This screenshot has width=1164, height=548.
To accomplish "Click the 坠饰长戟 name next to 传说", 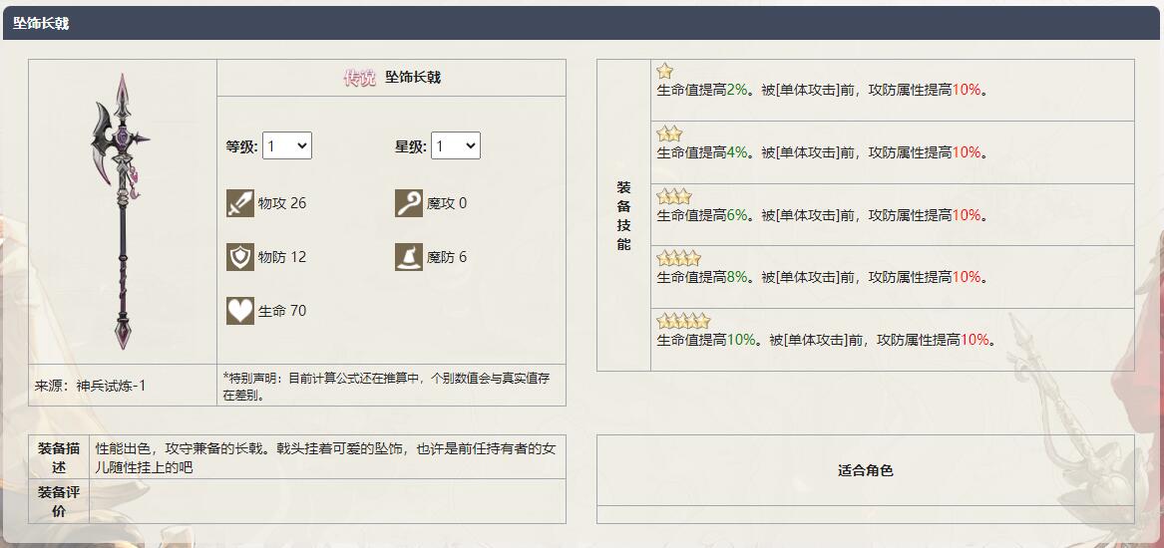I will click(x=413, y=78).
